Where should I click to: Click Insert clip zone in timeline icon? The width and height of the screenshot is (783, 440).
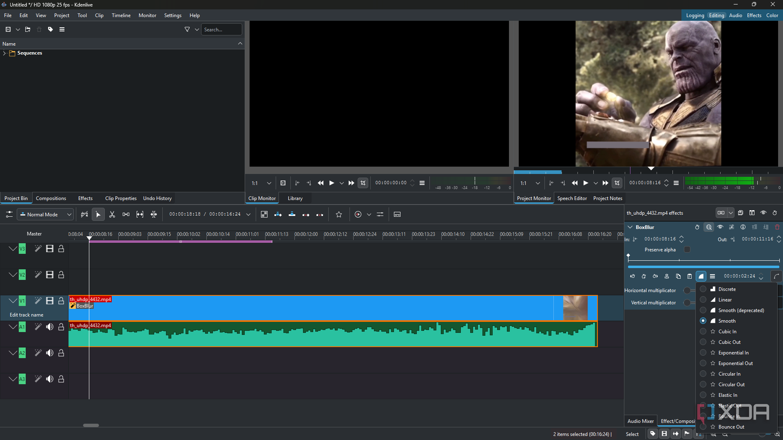coord(278,214)
